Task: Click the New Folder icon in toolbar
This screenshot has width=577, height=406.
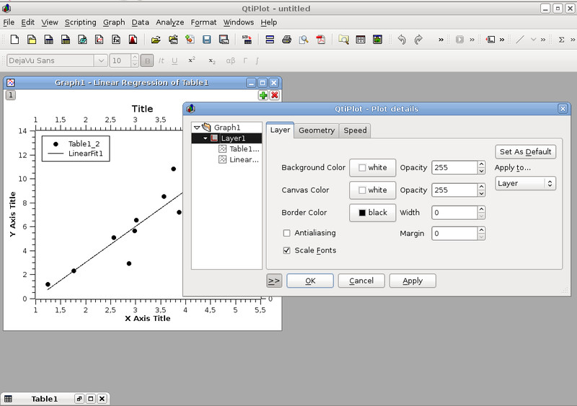Action: point(32,40)
